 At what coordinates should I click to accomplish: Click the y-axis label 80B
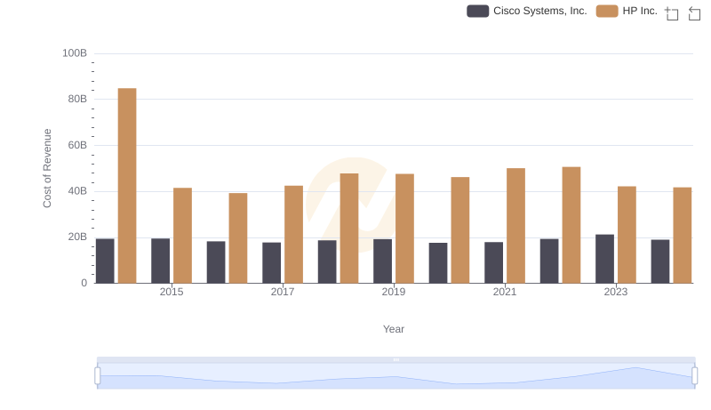click(x=77, y=99)
